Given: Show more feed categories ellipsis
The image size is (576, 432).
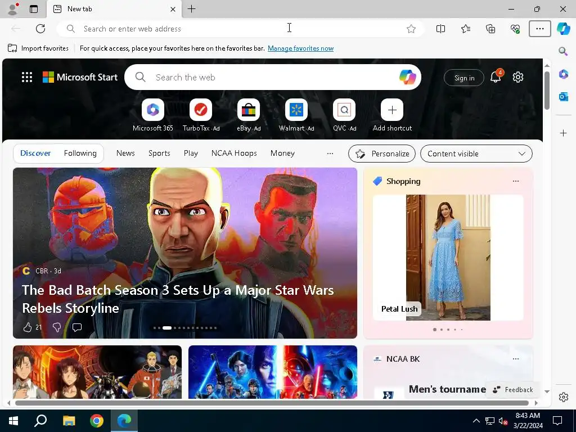Looking at the screenshot, I should tap(330, 154).
